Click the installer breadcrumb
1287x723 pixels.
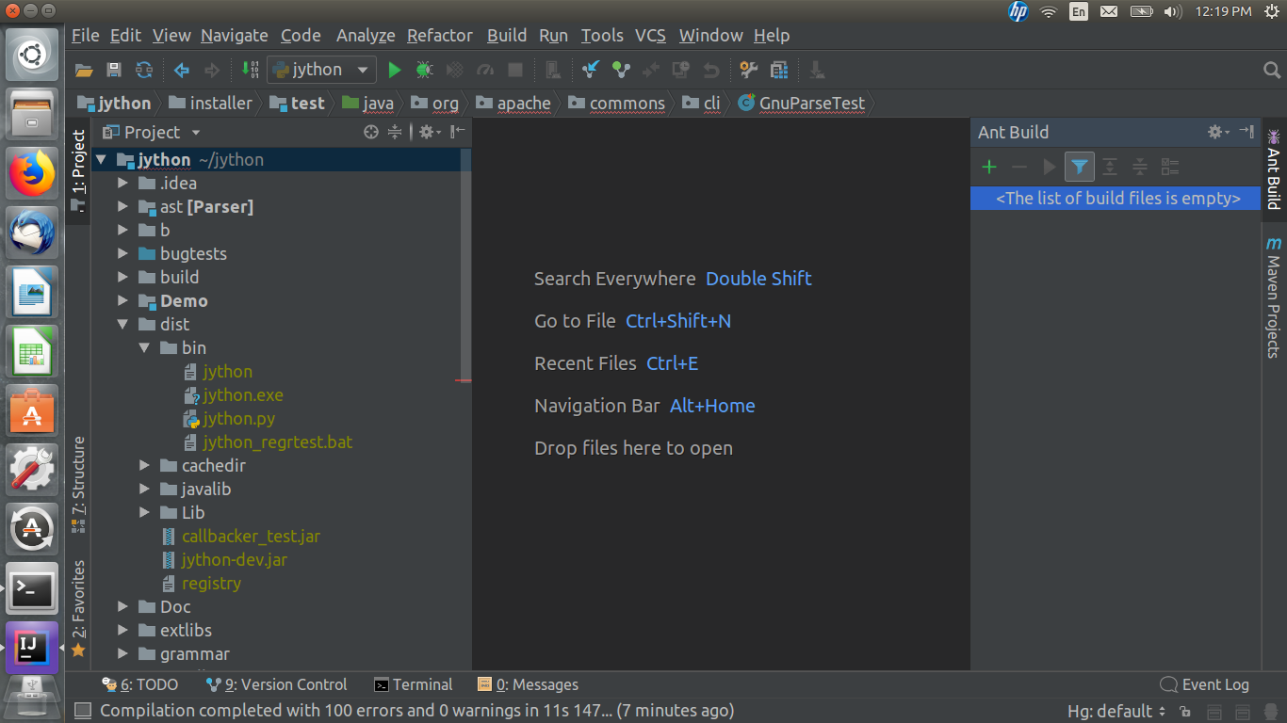click(211, 104)
